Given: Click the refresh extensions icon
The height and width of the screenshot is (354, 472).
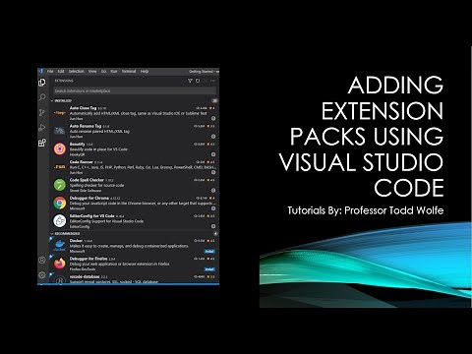Looking at the screenshot, I should click(198, 81).
